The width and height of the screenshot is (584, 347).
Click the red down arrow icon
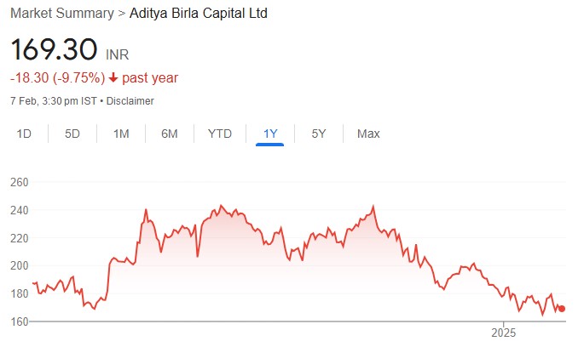(x=113, y=78)
